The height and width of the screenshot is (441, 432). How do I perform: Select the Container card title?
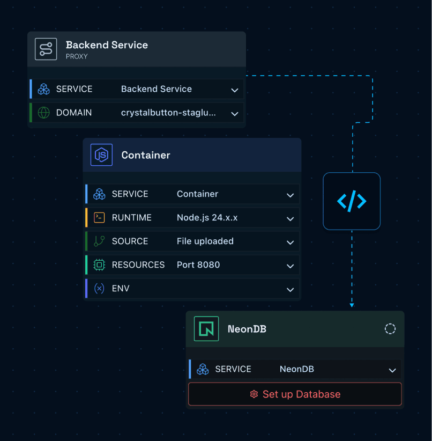(146, 155)
